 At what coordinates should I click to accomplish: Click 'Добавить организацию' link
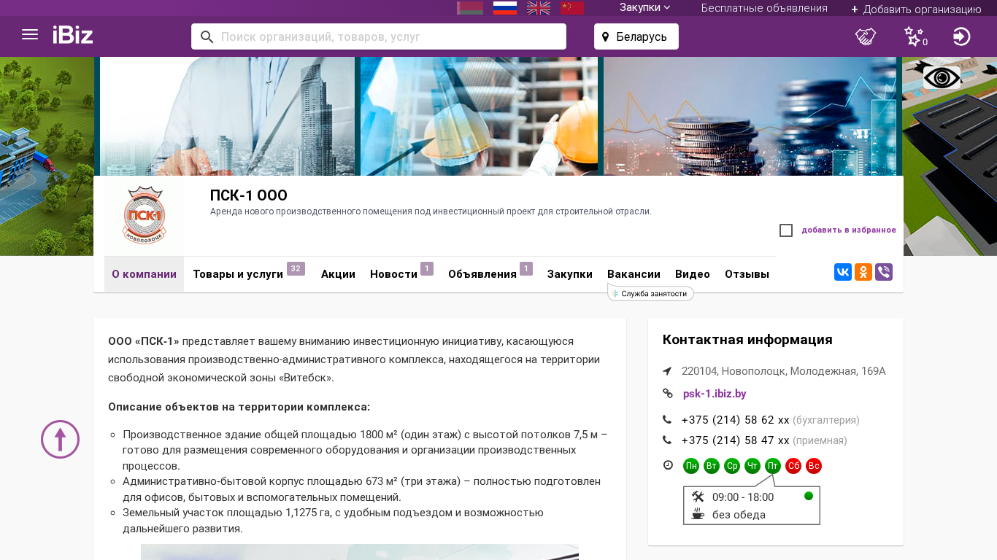916,9
